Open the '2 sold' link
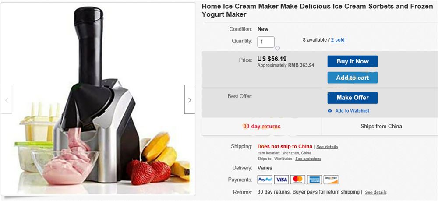Viewport: 438px width, 201px height. pyautogui.click(x=338, y=40)
